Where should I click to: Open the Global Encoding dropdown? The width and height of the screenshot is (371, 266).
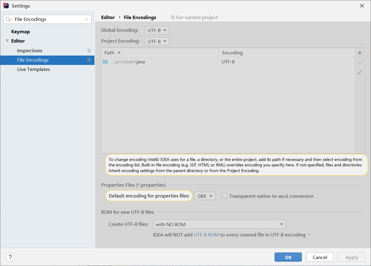click(x=157, y=30)
